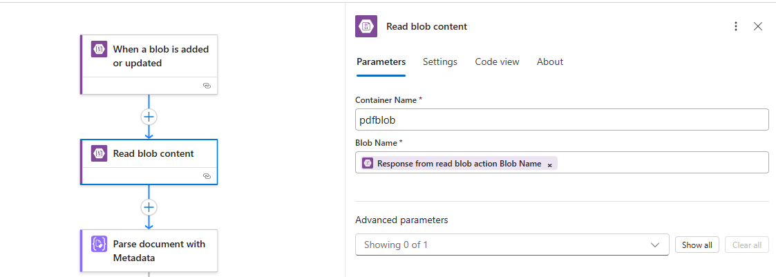776x277 pixels.
Task: Click the blob trigger node's storage icon
Action: 99,49
